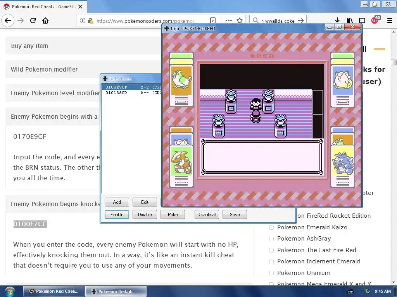Click the Disable all button
The height and width of the screenshot is (297, 397).
click(x=207, y=214)
